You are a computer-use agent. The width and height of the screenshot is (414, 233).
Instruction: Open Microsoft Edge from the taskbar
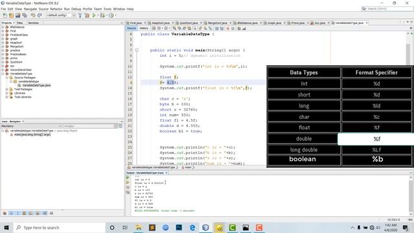tap(192, 227)
